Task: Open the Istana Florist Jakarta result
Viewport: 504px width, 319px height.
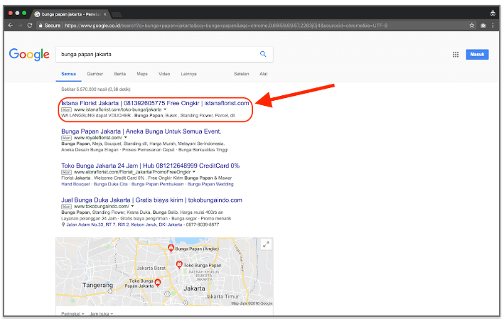Action: (x=155, y=103)
